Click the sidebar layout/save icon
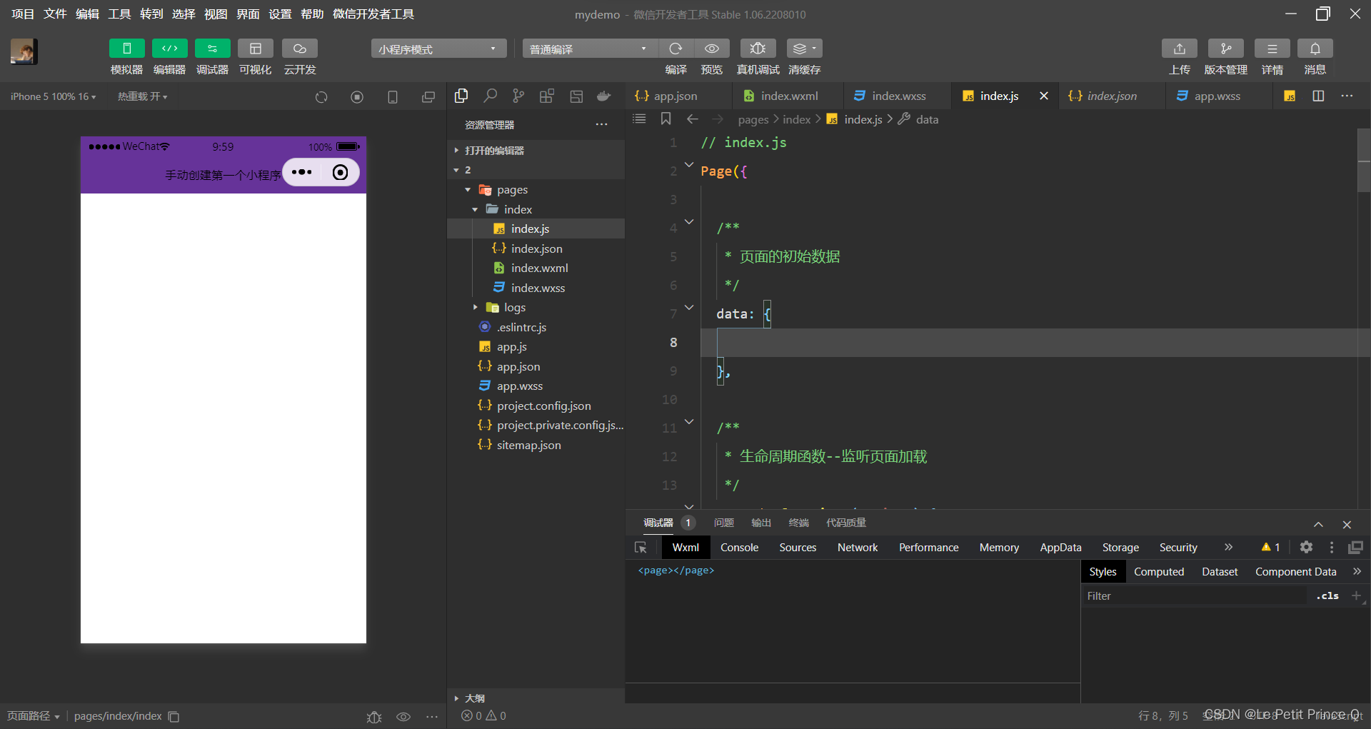Viewport: 1371px width, 729px height. click(x=576, y=96)
